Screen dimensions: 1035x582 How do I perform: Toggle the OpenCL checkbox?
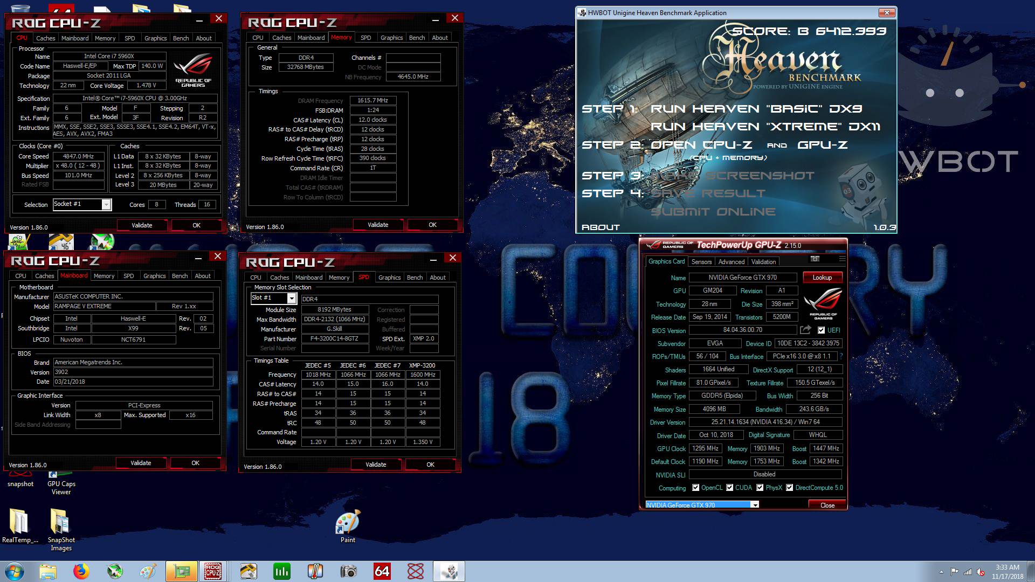click(x=695, y=488)
